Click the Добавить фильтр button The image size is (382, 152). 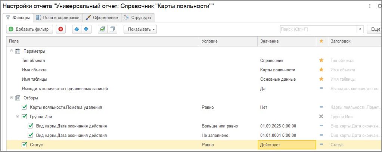coord(29,29)
